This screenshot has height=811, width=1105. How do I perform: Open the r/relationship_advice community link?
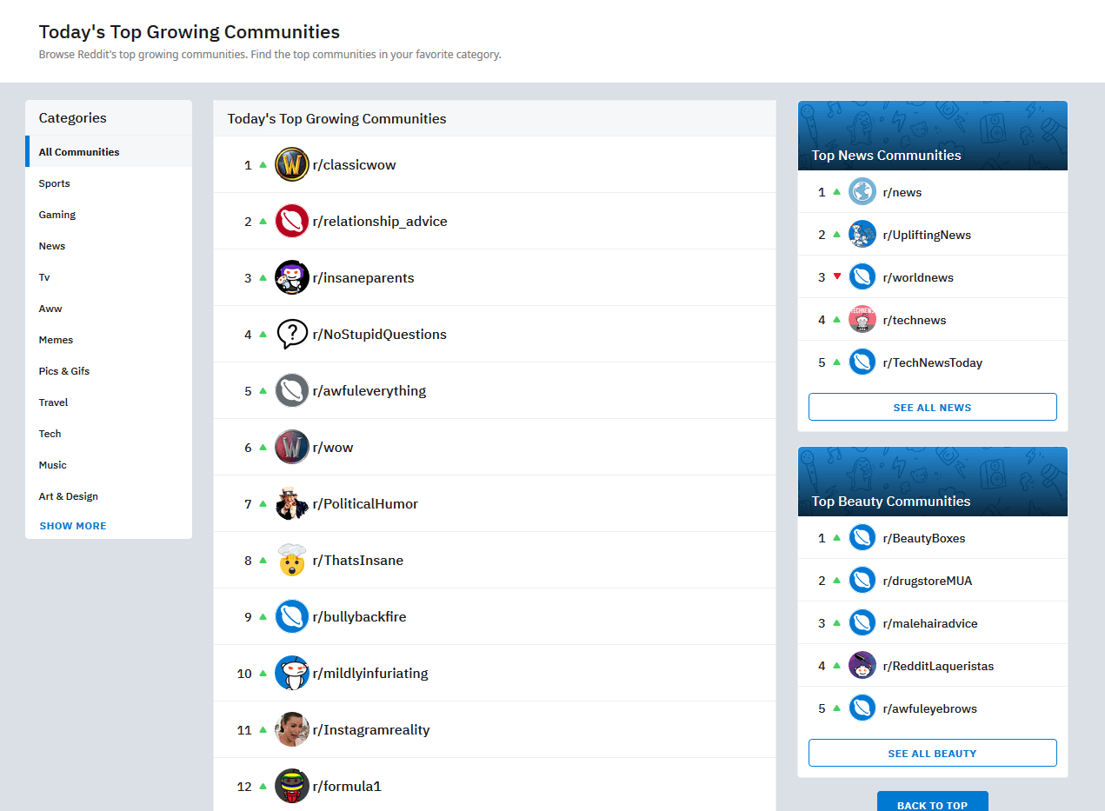(380, 222)
